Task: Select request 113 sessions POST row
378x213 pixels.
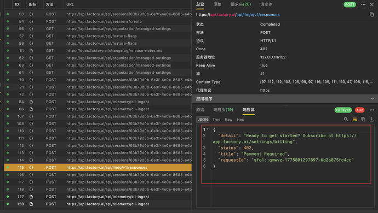Action: coord(98,153)
